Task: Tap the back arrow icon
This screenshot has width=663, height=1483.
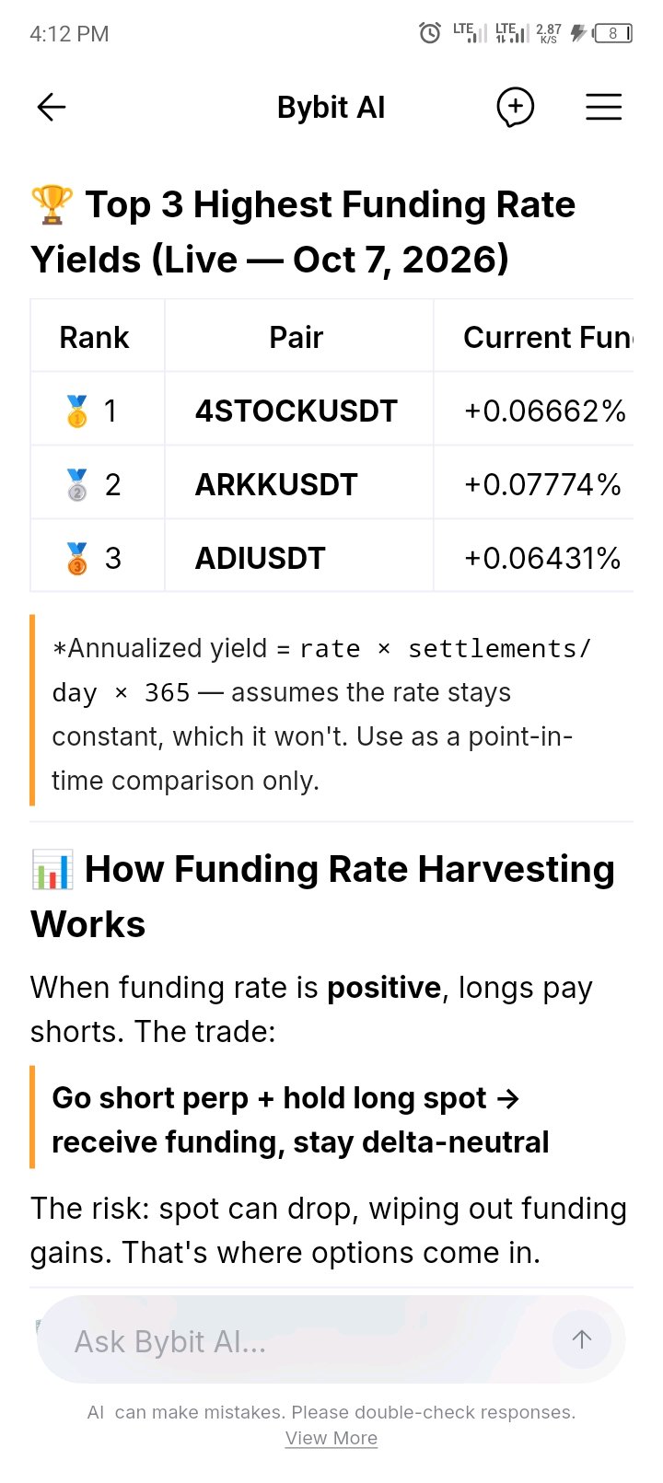Action: tap(52, 108)
